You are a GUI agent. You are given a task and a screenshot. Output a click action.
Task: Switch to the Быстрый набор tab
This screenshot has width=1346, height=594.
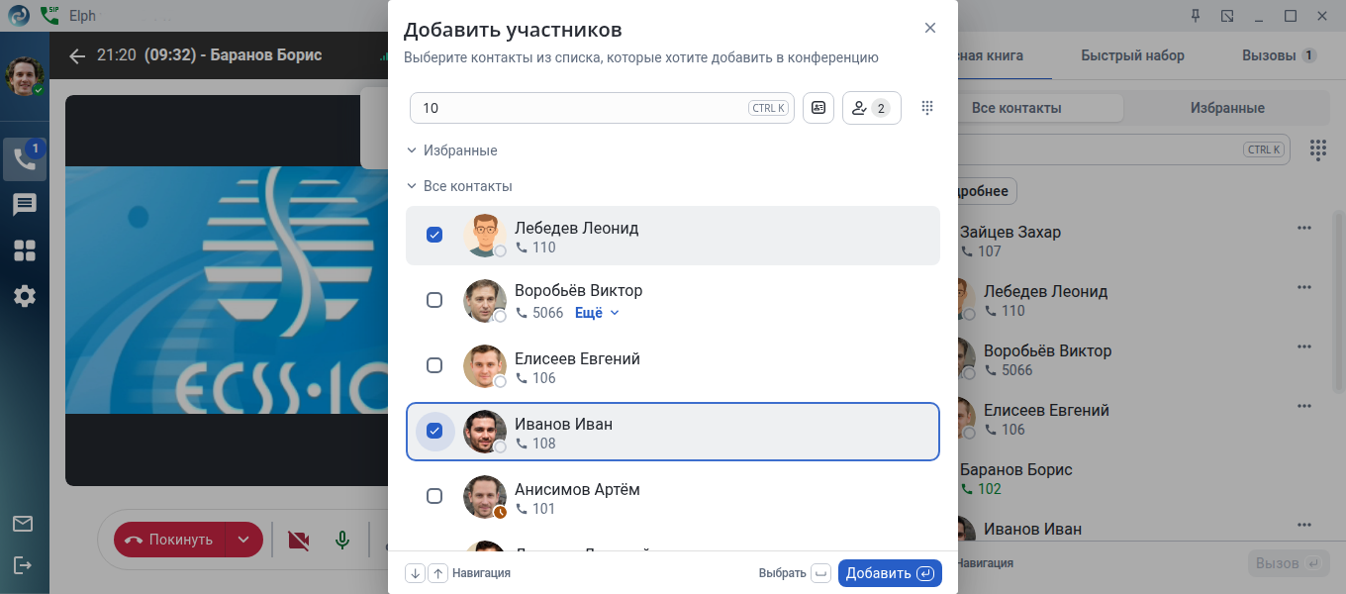pyautogui.click(x=1132, y=55)
